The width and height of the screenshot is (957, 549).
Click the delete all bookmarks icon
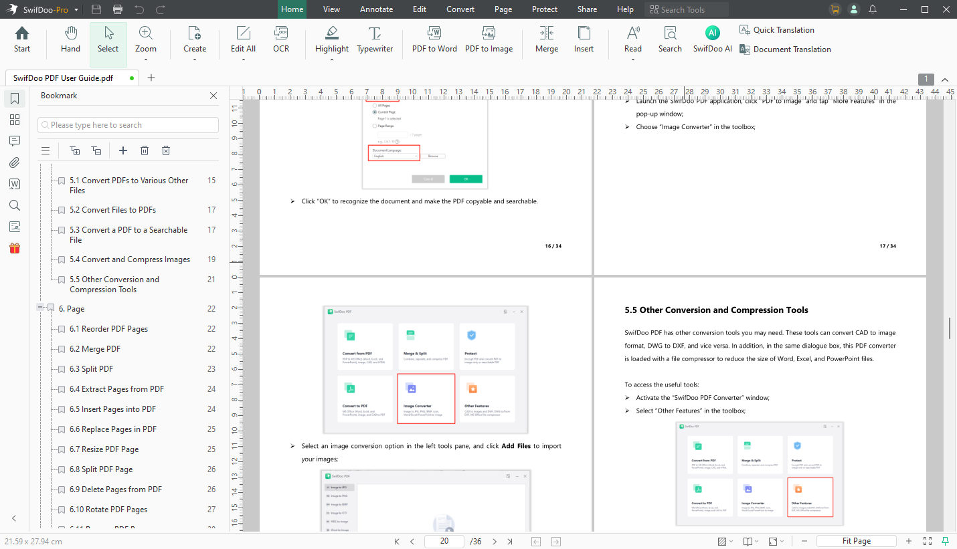(166, 151)
